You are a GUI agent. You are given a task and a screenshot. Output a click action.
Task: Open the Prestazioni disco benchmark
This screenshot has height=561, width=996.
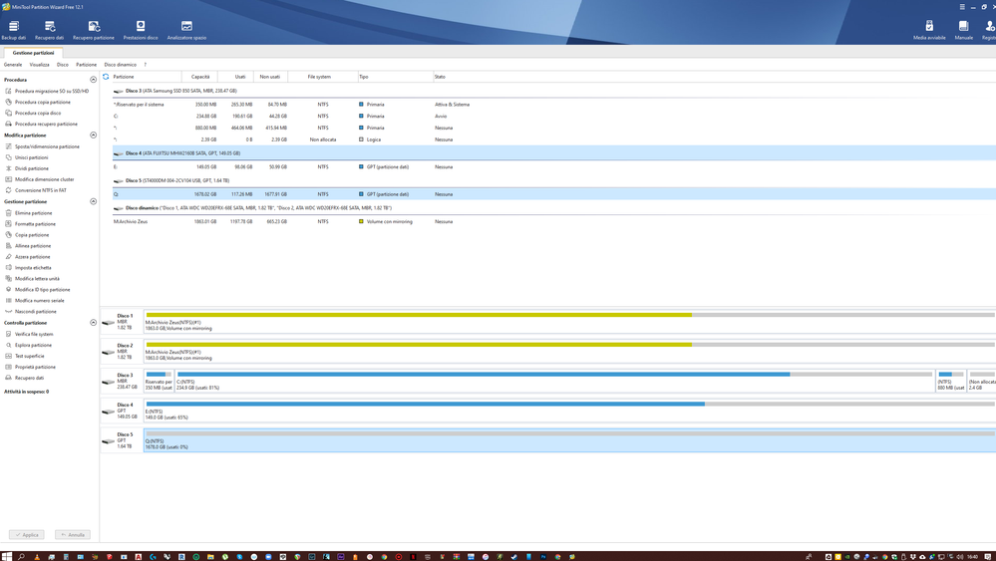coord(141,30)
